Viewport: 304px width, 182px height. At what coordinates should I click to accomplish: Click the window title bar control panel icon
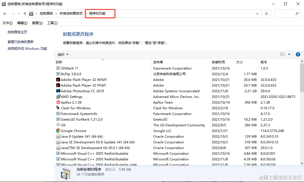[4, 4]
